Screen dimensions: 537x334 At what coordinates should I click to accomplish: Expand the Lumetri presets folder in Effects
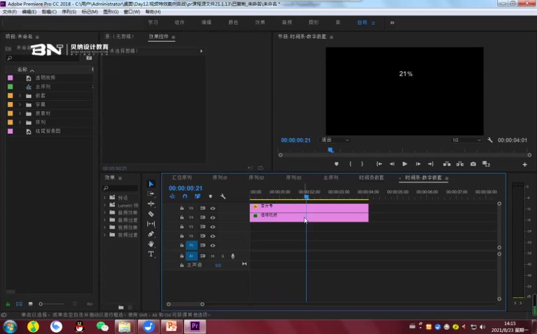click(105, 205)
